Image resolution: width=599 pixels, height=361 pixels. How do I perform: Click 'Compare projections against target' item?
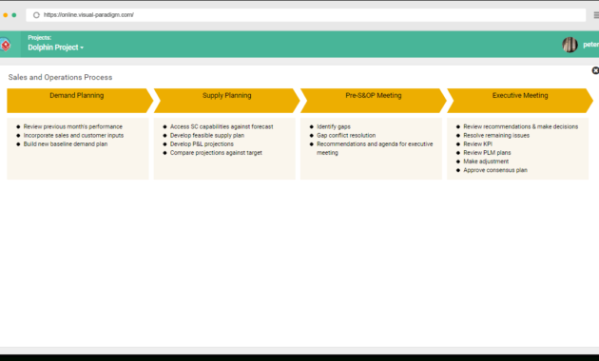pyautogui.click(x=216, y=153)
